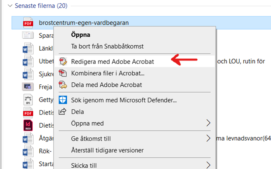Screen dimensions: 271x169
Task: Choose Öppna in the context menu
Action: [x=81, y=35]
